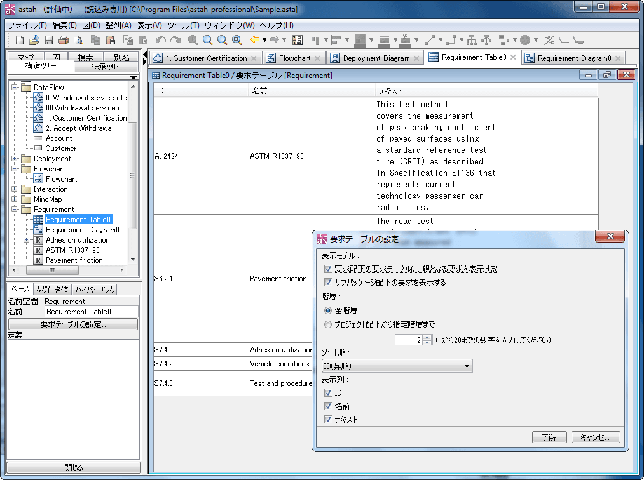The height and width of the screenshot is (480, 644).
Task: Open the dropdown arrow beside the back arrow
Action: coord(264,40)
